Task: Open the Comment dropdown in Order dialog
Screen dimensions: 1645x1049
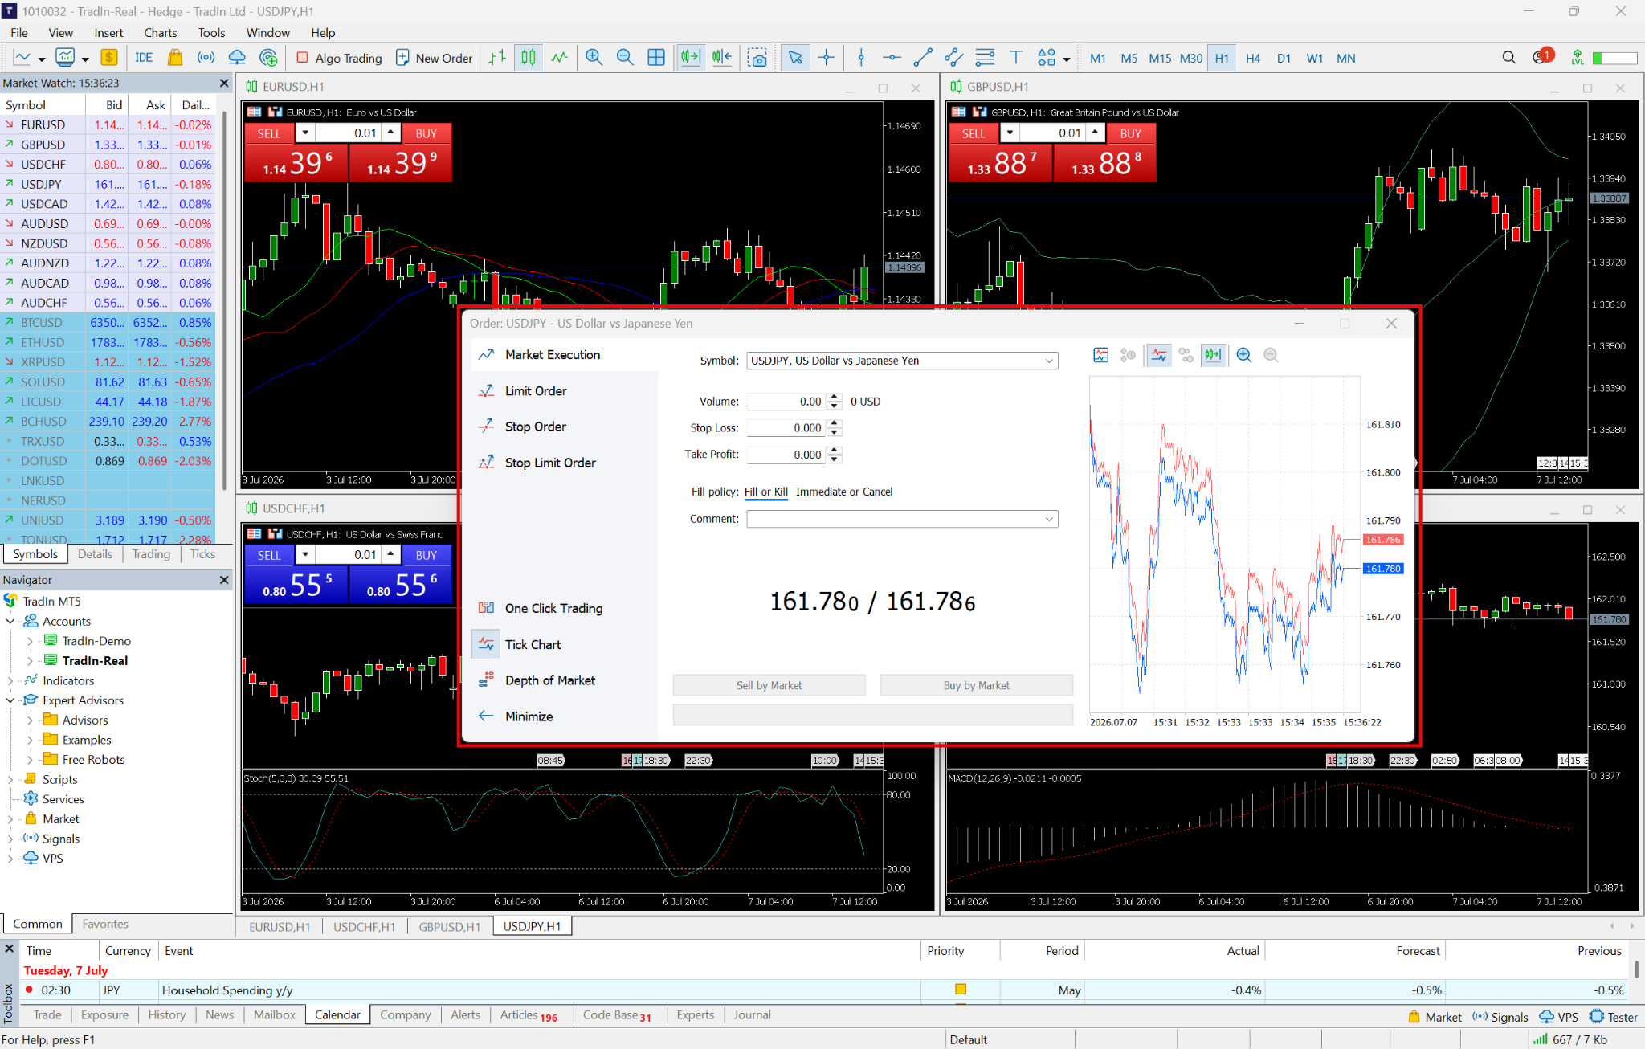Action: (x=1048, y=519)
